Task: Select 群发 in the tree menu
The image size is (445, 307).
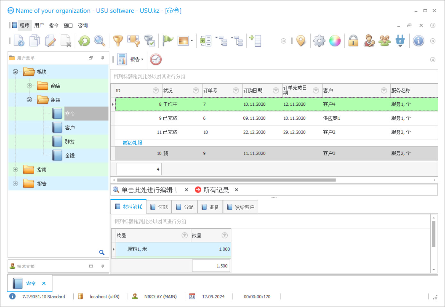Action: click(x=70, y=142)
